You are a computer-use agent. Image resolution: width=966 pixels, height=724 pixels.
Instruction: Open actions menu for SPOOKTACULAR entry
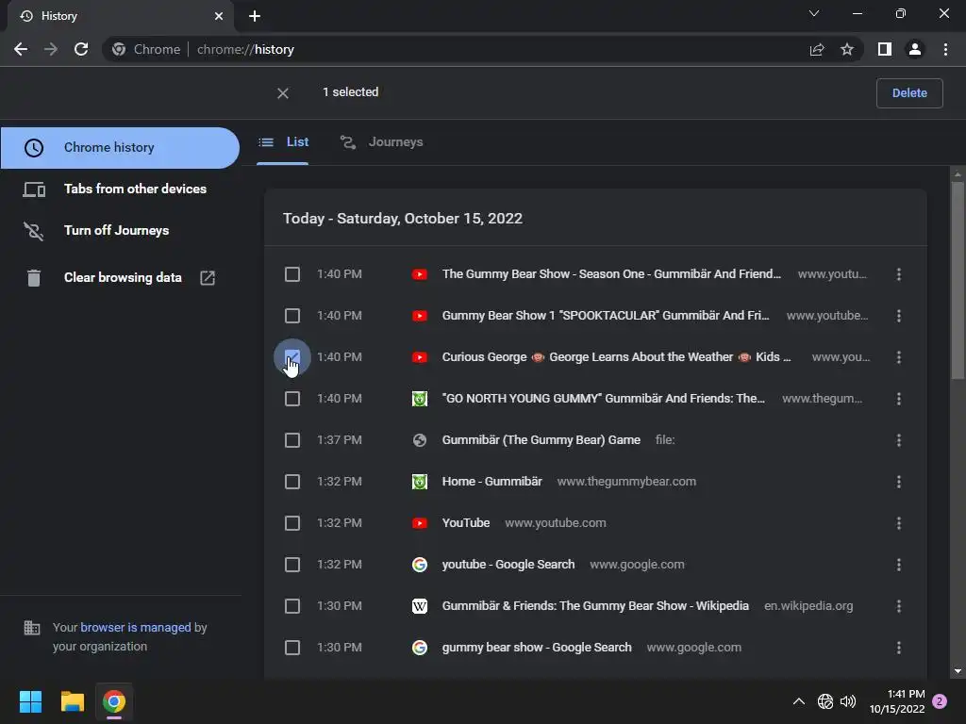point(899,316)
